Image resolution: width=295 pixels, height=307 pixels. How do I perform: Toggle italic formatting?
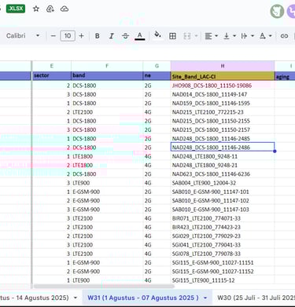click(x=111, y=36)
